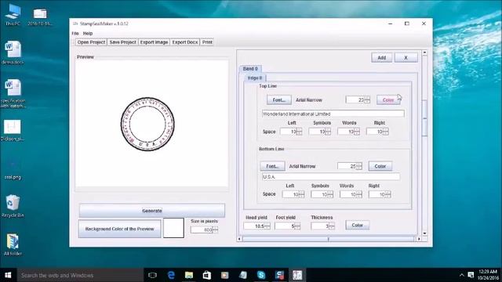This screenshot has width=502, height=282.
Task: Adjust Top Line Symbols space spinner
Action: pos(320,132)
